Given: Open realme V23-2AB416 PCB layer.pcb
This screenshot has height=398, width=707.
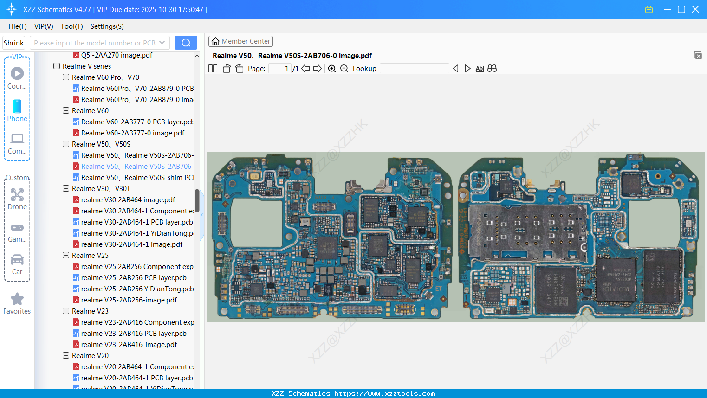Looking at the screenshot, I should pyautogui.click(x=130, y=334).
